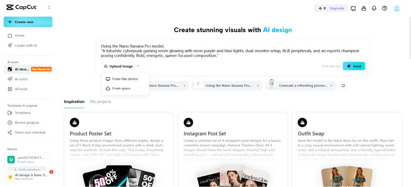Viewport: 411px width, 187px height.
Task: Open the user profile avatar
Action: (x=397, y=8)
